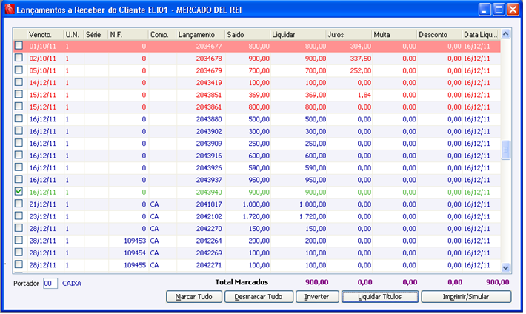526x314 pixels.
Task: Click the Portador code input field
Action: click(x=50, y=283)
